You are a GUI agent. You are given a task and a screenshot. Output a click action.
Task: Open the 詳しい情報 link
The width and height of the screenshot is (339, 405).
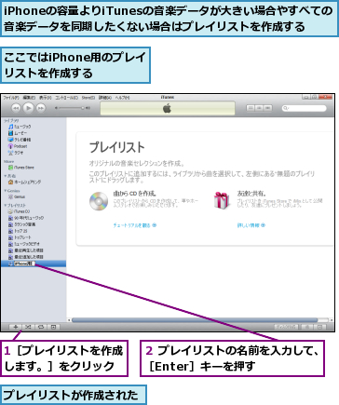click(x=251, y=225)
